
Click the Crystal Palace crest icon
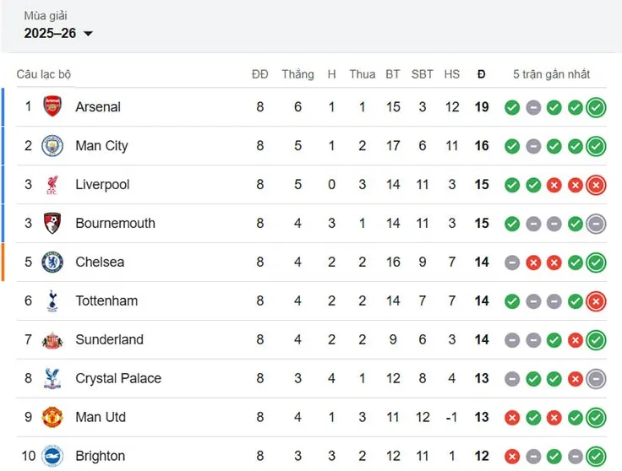pyautogui.click(x=52, y=378)
